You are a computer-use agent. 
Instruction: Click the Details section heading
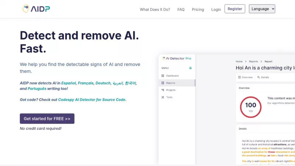243,129
